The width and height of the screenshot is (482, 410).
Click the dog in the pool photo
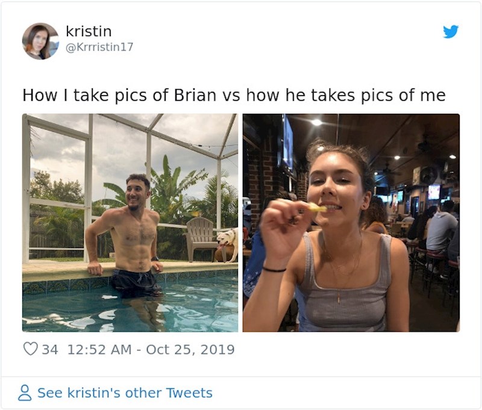coord(227,242)
